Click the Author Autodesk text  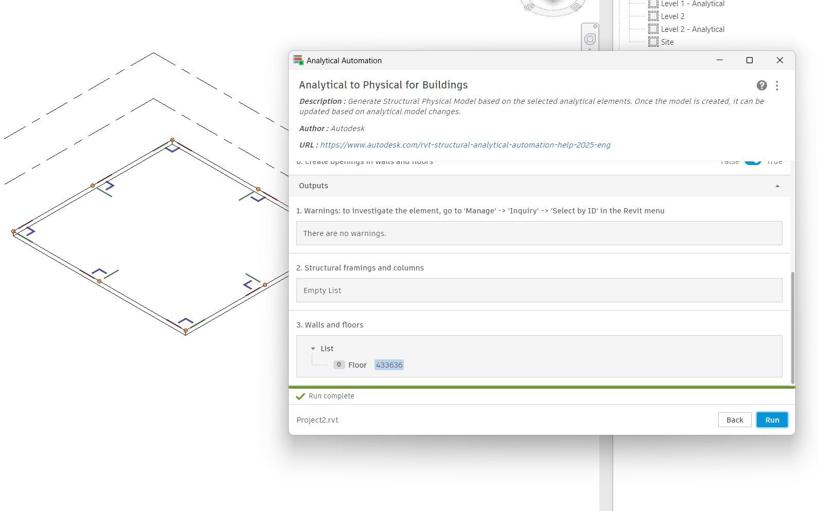[332, 129]
